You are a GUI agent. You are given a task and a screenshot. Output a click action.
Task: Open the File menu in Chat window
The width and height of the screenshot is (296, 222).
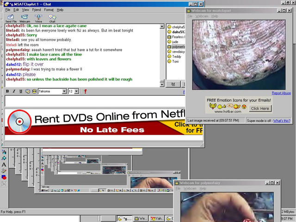[x=8, y=10]
